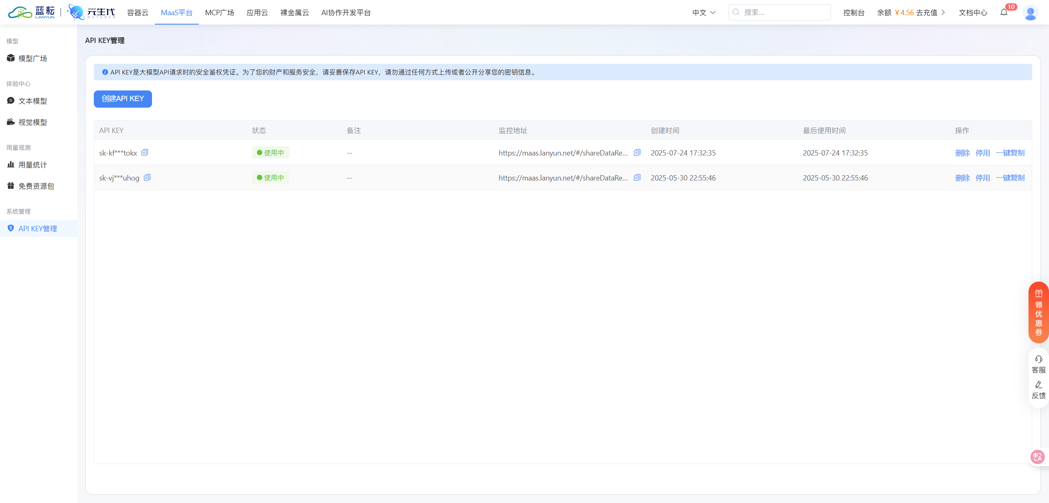Switch to the MCP广场 tab
1049x503 pixels.
click(219, 13)
